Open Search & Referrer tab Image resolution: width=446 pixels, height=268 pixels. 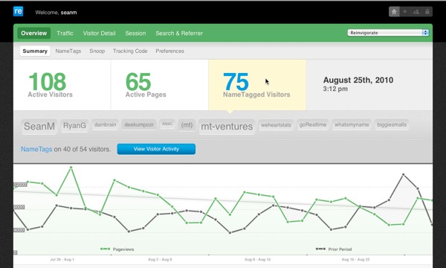point(179,33)
